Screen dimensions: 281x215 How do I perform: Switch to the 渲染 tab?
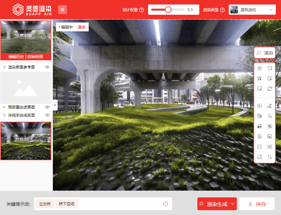tap(265, 53)
